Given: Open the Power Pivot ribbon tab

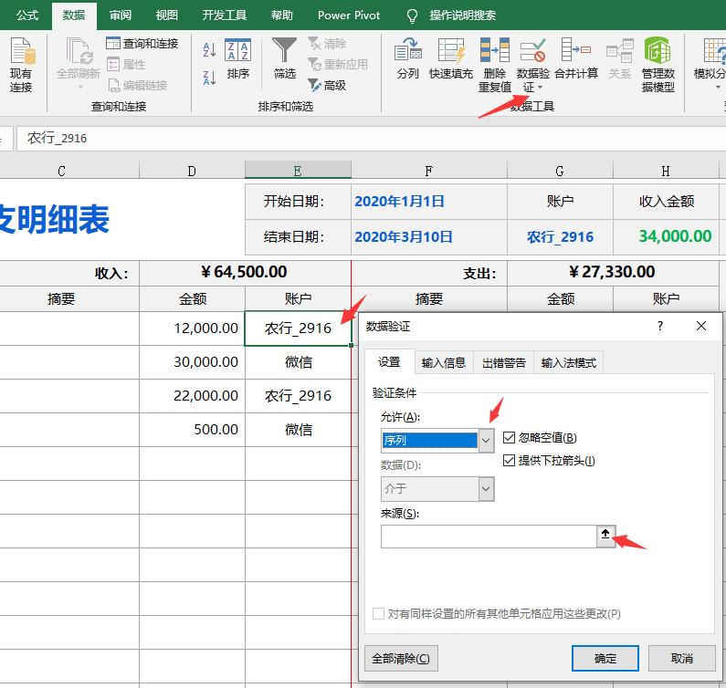Looking at the screenshot, I should [349, 16].
